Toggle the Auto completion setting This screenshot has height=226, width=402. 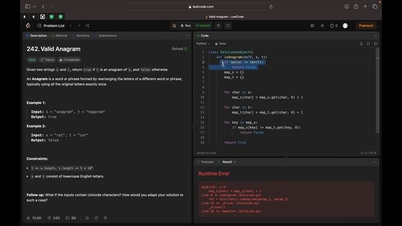(220, 43)
